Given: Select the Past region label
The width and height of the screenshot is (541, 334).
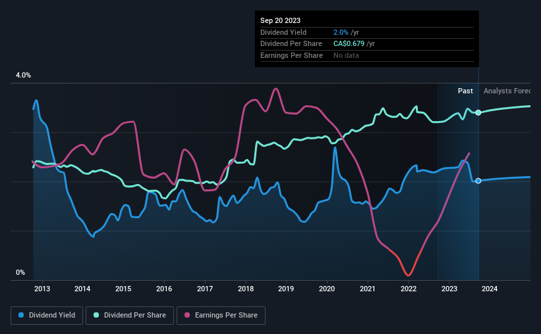Looking at the screenshot, I should [465, 91].
